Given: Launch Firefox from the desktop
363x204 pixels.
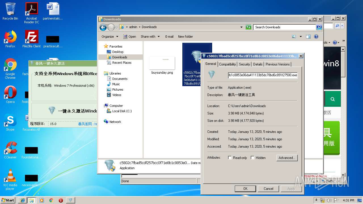Looking at the screenshot, I should (x=10, y=39).
